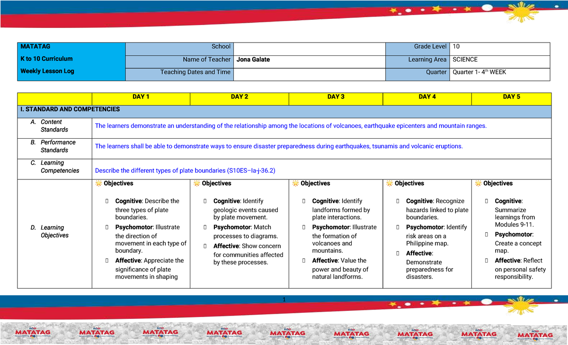568x345 pixels.
Task: Click 'Weekly Lesson Log' text
Action: pyautogui.click(x=47, y=71)
